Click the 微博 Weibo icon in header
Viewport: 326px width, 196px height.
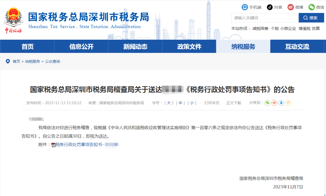290,7
